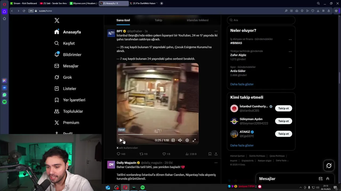
Task: Open video settings gear
Action: point(187,140)
